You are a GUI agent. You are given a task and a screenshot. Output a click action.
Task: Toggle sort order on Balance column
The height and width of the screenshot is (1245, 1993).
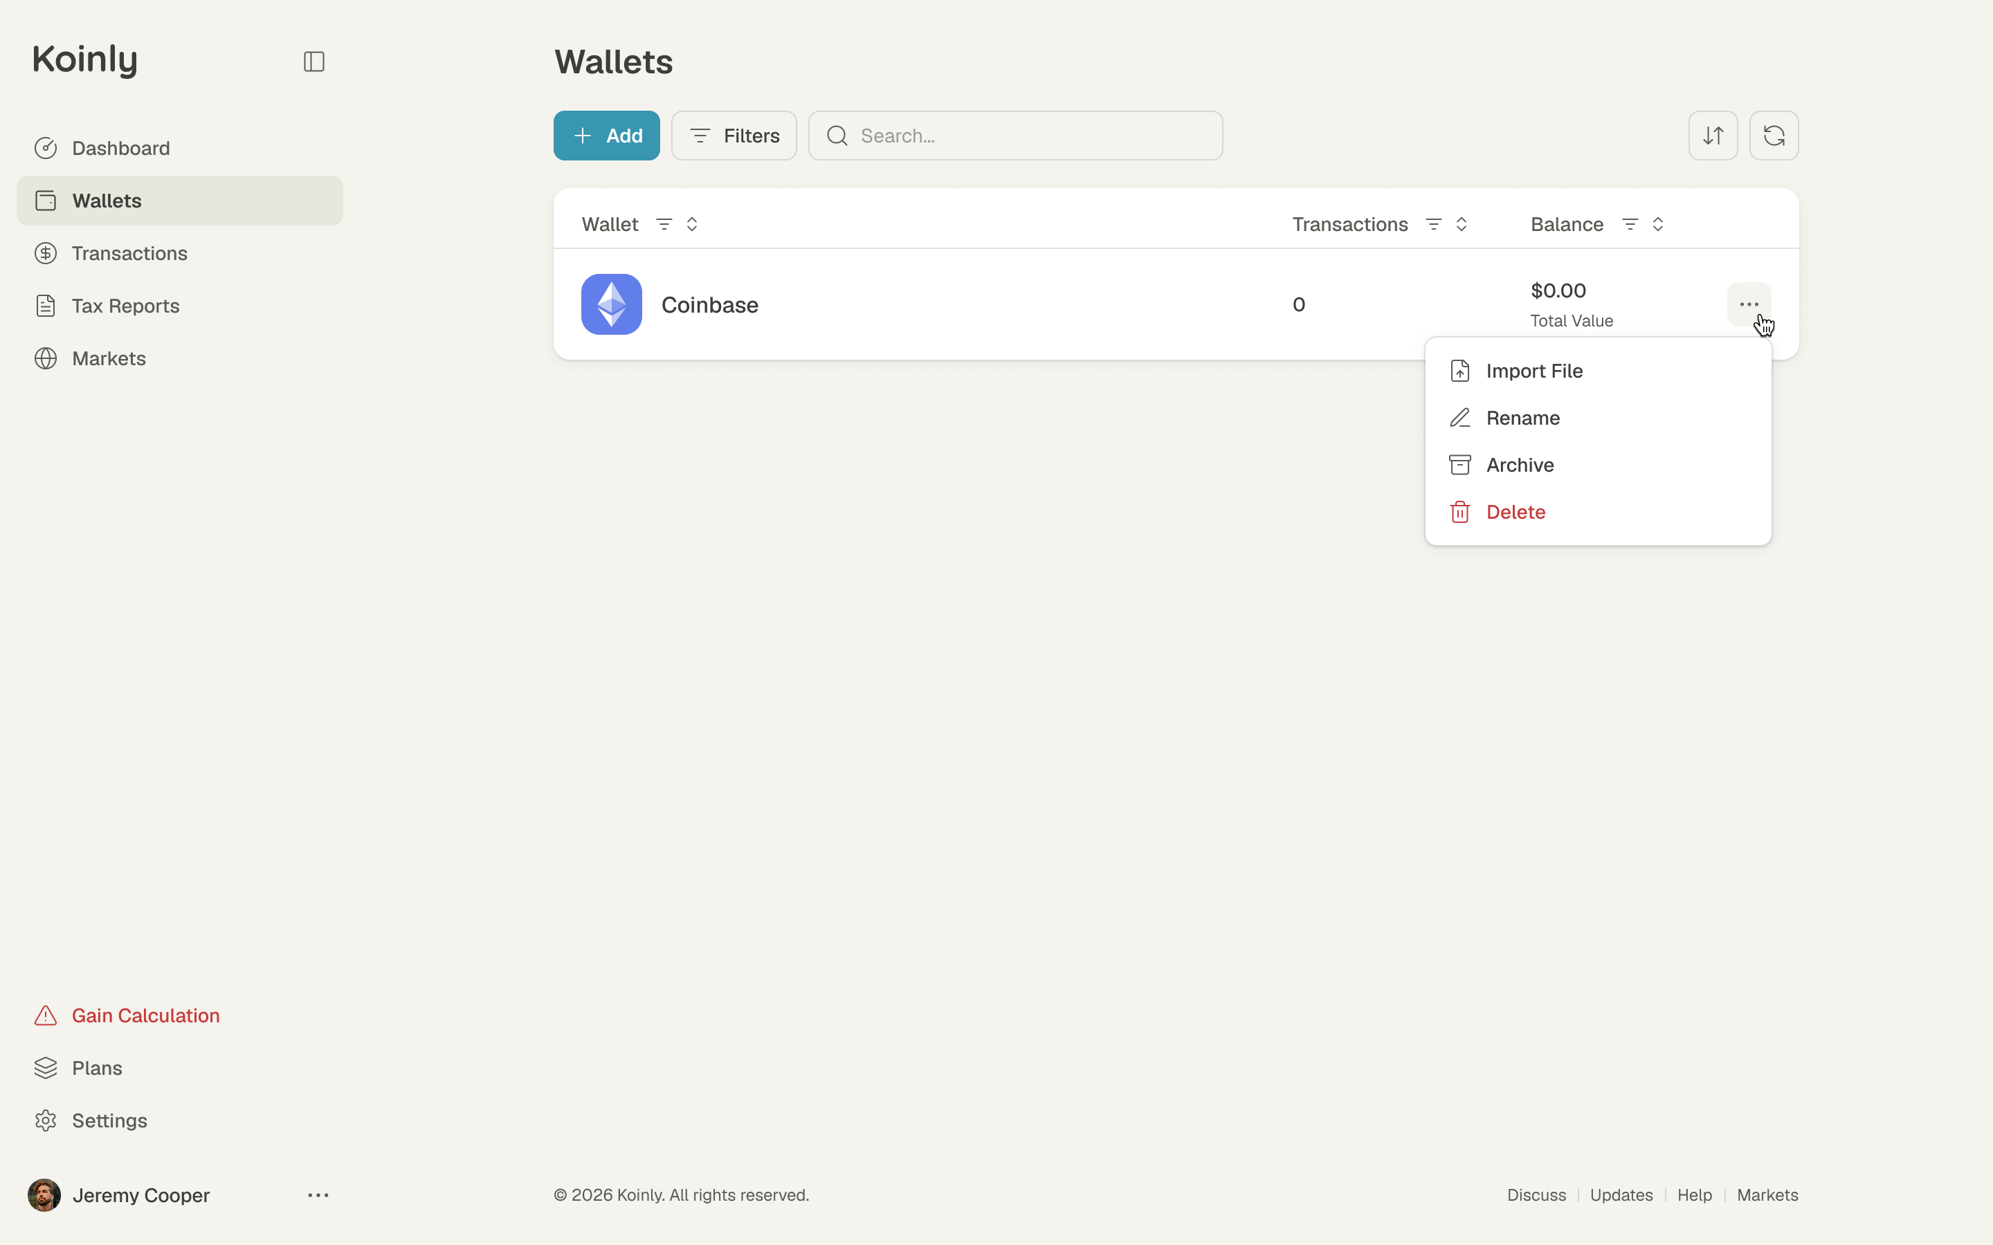click(1658, 224)
